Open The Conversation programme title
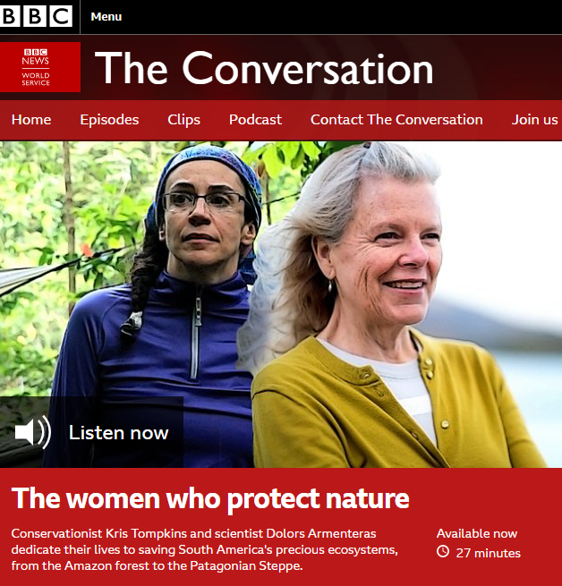This screenshot has height=586, width=562. tap(264, 68)
